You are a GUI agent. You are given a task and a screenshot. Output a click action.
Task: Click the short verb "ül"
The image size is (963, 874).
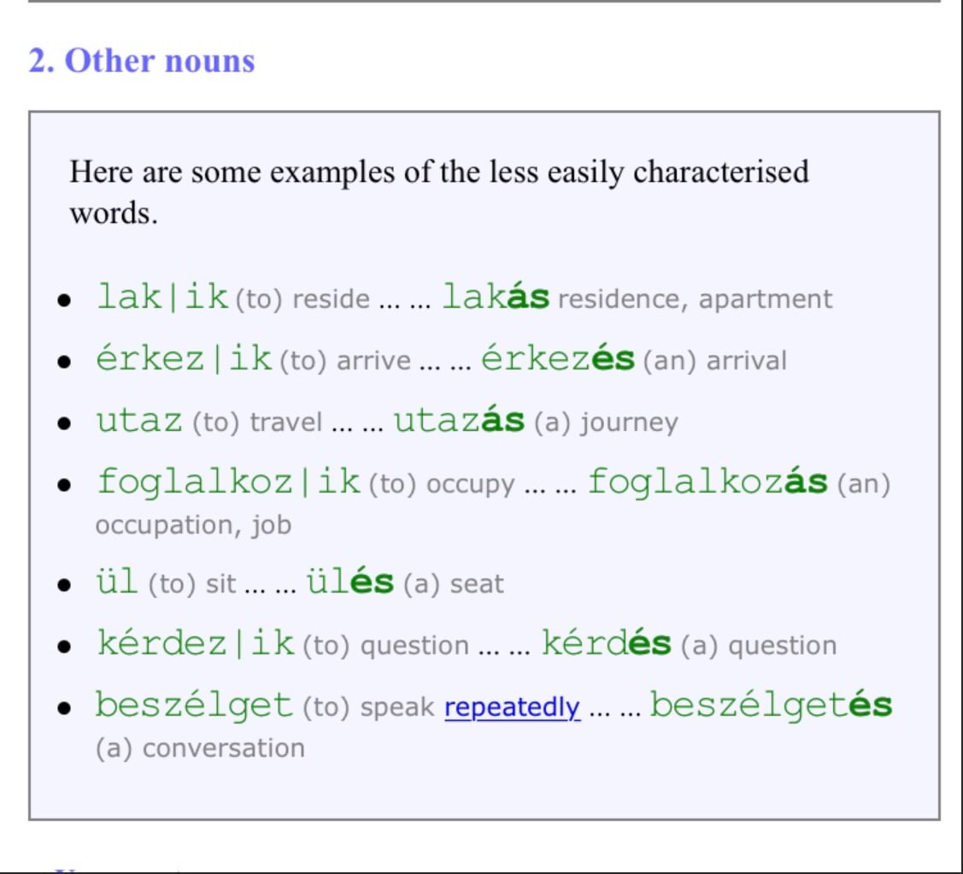(117, 582)
